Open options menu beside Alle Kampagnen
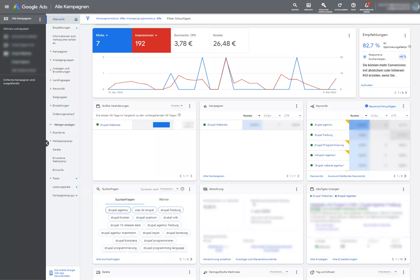Screen dimensions: 420x280 [40, 19]
